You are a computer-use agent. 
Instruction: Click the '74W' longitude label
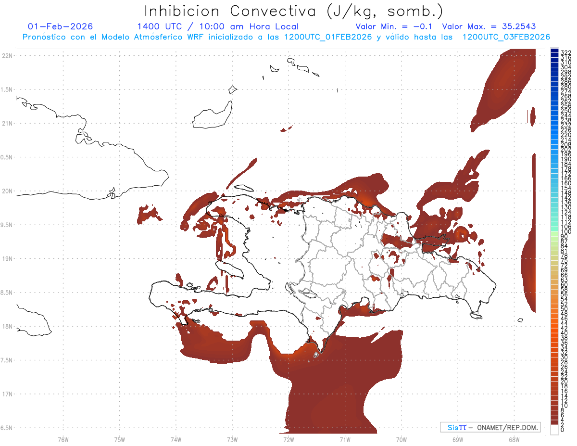tap(176, 439)
